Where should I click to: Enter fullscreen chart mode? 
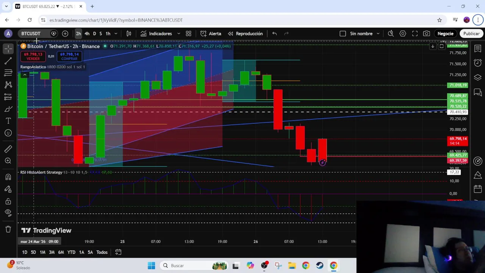pyautogui.click(x=415, y=34)
